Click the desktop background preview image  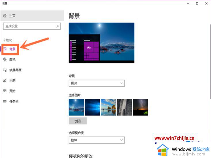pos(101,43)
